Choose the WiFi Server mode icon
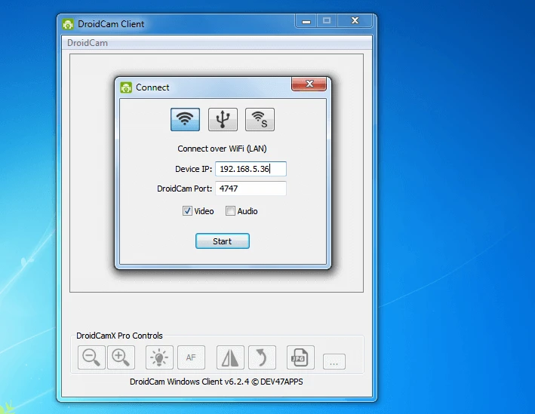 click(x=260, y=119)
